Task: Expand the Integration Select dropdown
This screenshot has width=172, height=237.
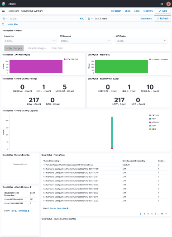Action: point(30,41)
